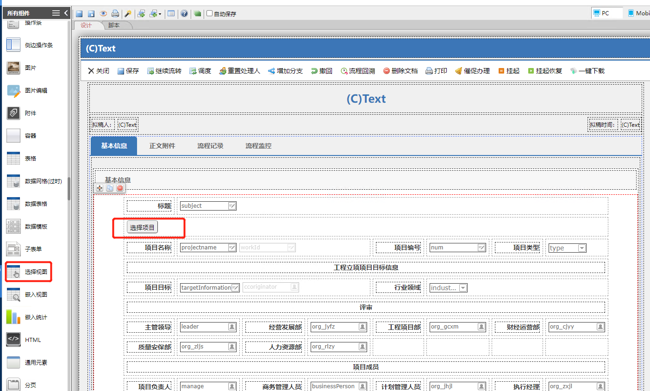Screen dimensions: 650x391
Task: Enable the 自动保存 checkbox
Action: click(x=210, y=13)
